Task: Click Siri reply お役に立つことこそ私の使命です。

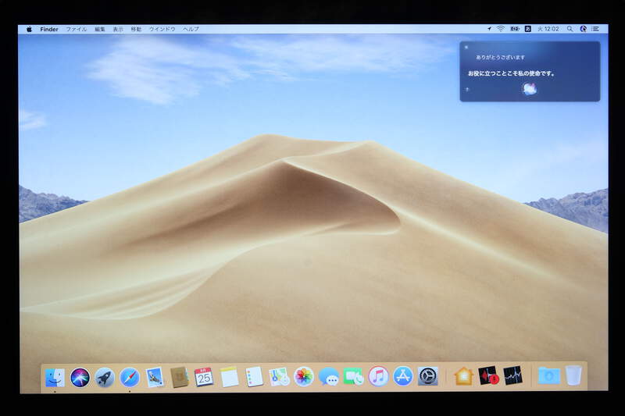Action: coord(512,73)
